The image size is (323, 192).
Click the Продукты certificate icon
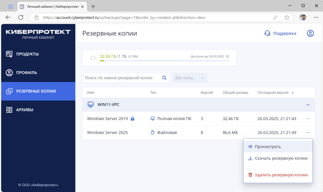point(9,54)
